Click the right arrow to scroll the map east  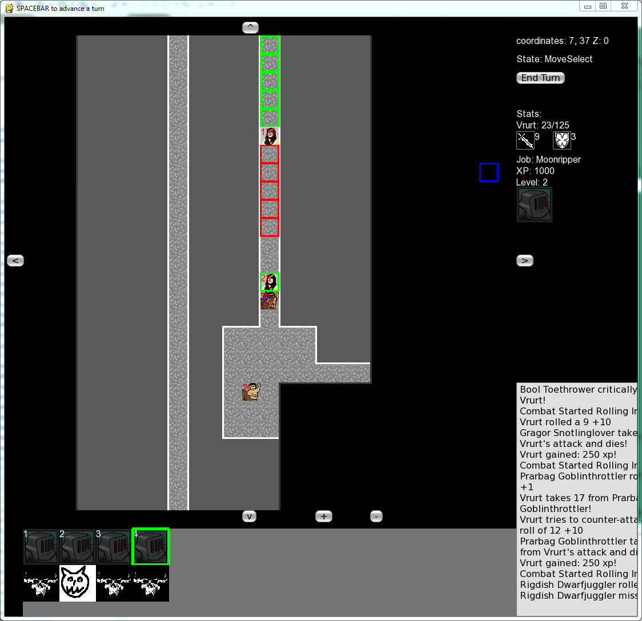click(x=524, y=260)
